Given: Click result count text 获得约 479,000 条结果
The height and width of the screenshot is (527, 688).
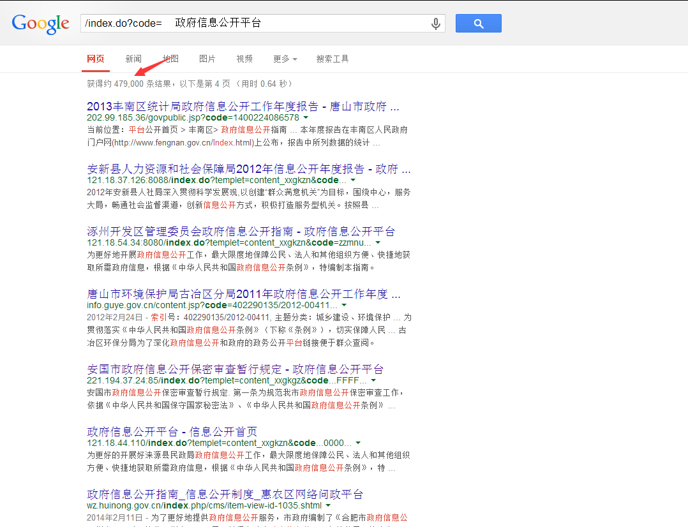Looking at the screenshot, I should click(129, 84).
